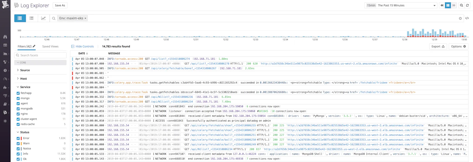The image size is (473, 162).
Task: Sort logs by DATE column
Action: 83,53
